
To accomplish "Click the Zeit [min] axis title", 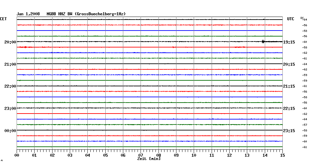I will (x=149, y=159).
